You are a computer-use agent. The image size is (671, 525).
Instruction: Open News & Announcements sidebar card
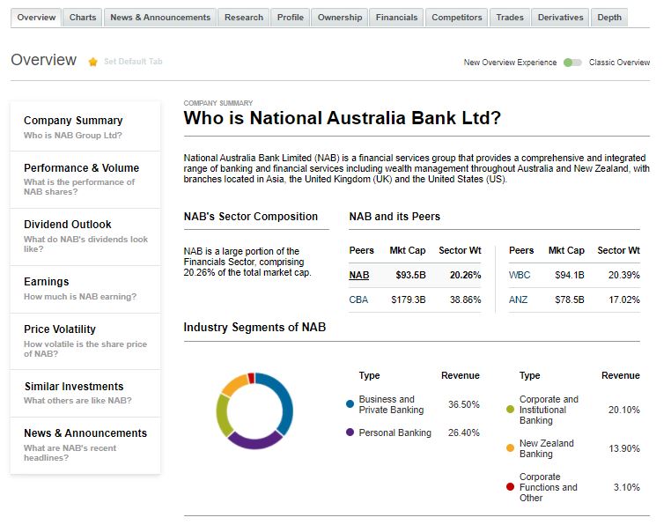[85, 446]
